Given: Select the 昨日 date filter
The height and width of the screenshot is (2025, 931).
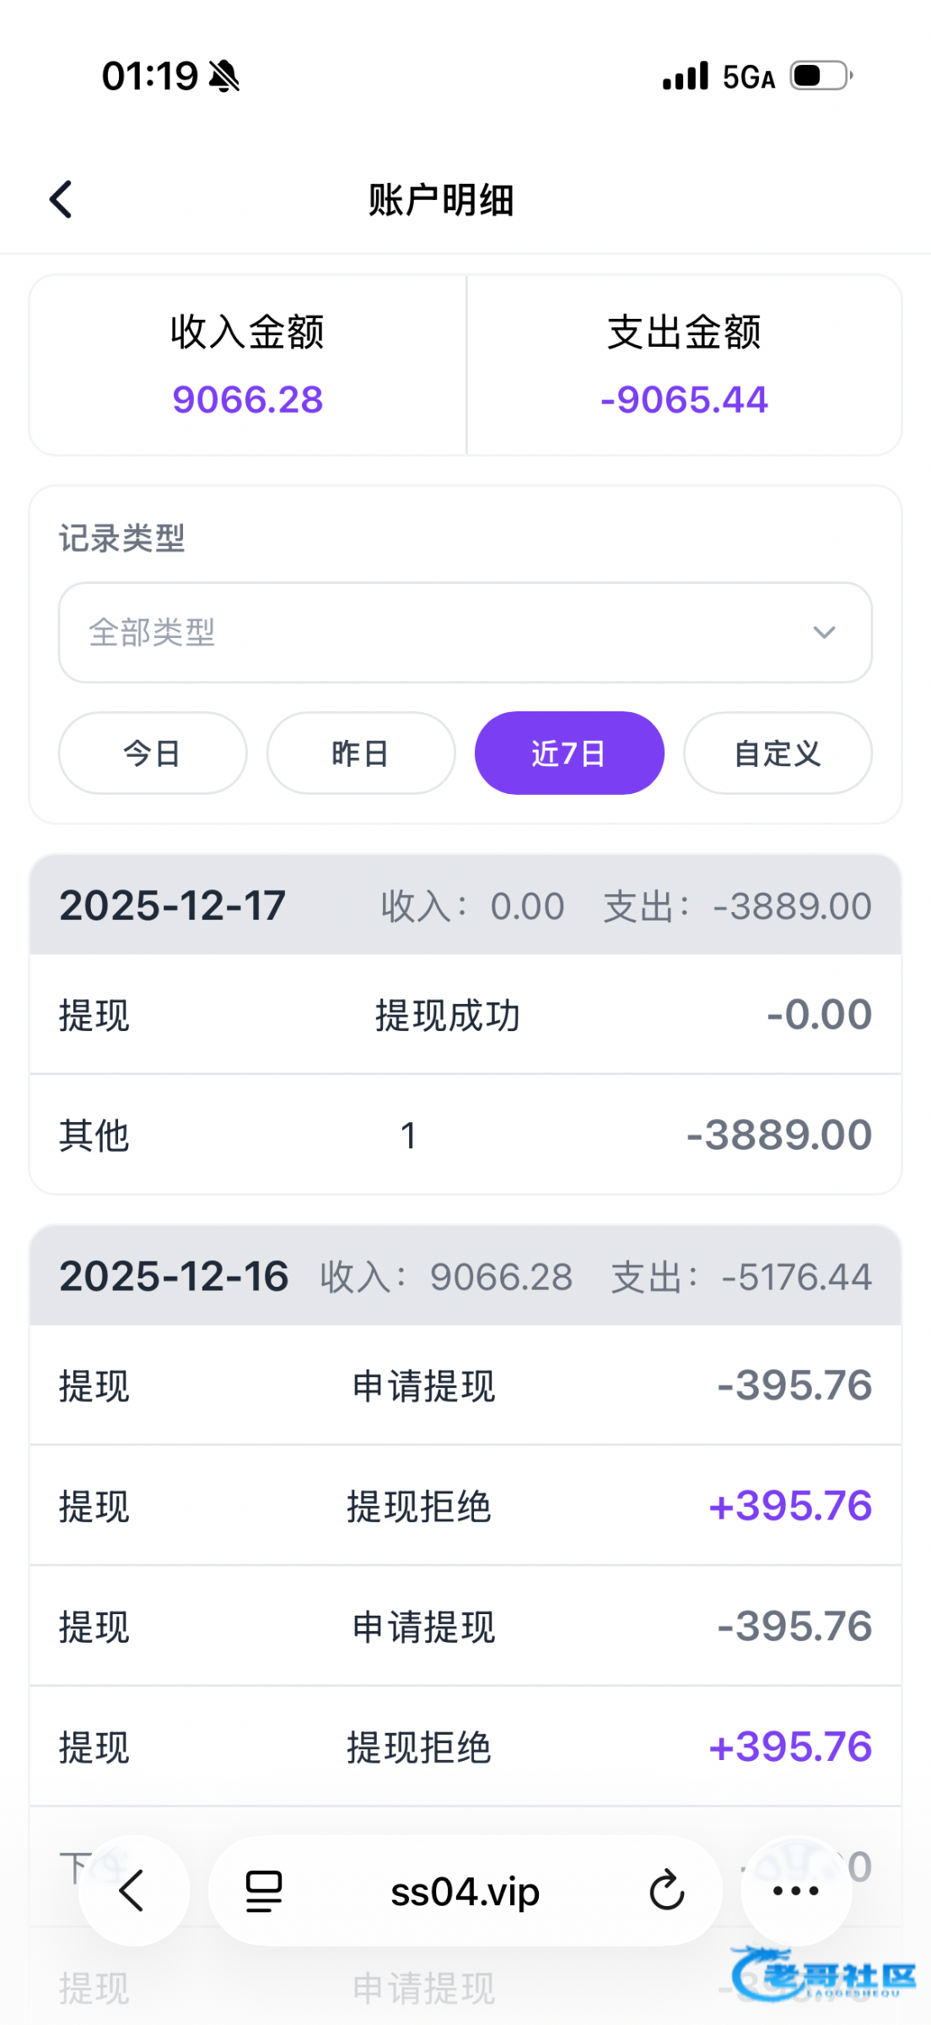Looking at the screenshot, I should (361, 753).
